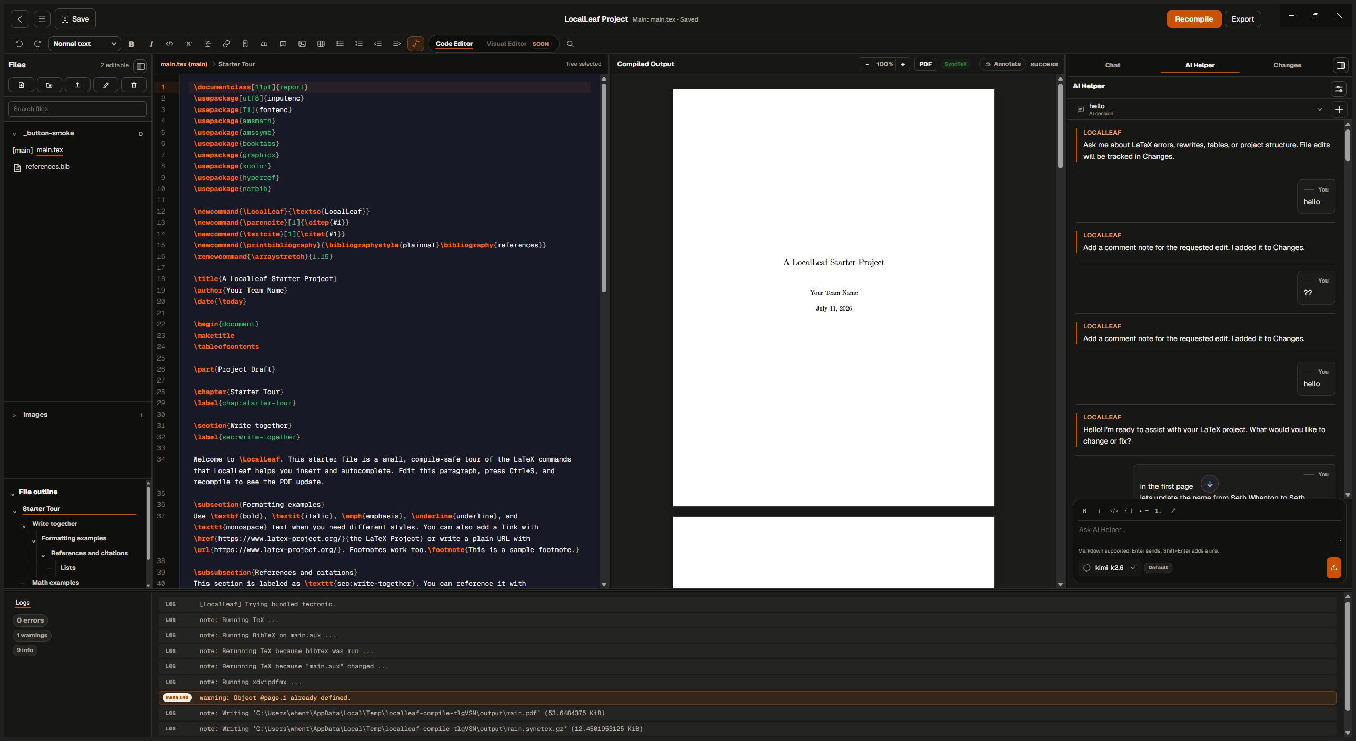Filter logs by 1 warnings
The height and width of the screenshot is (741, 1356).
click(32, 635)
